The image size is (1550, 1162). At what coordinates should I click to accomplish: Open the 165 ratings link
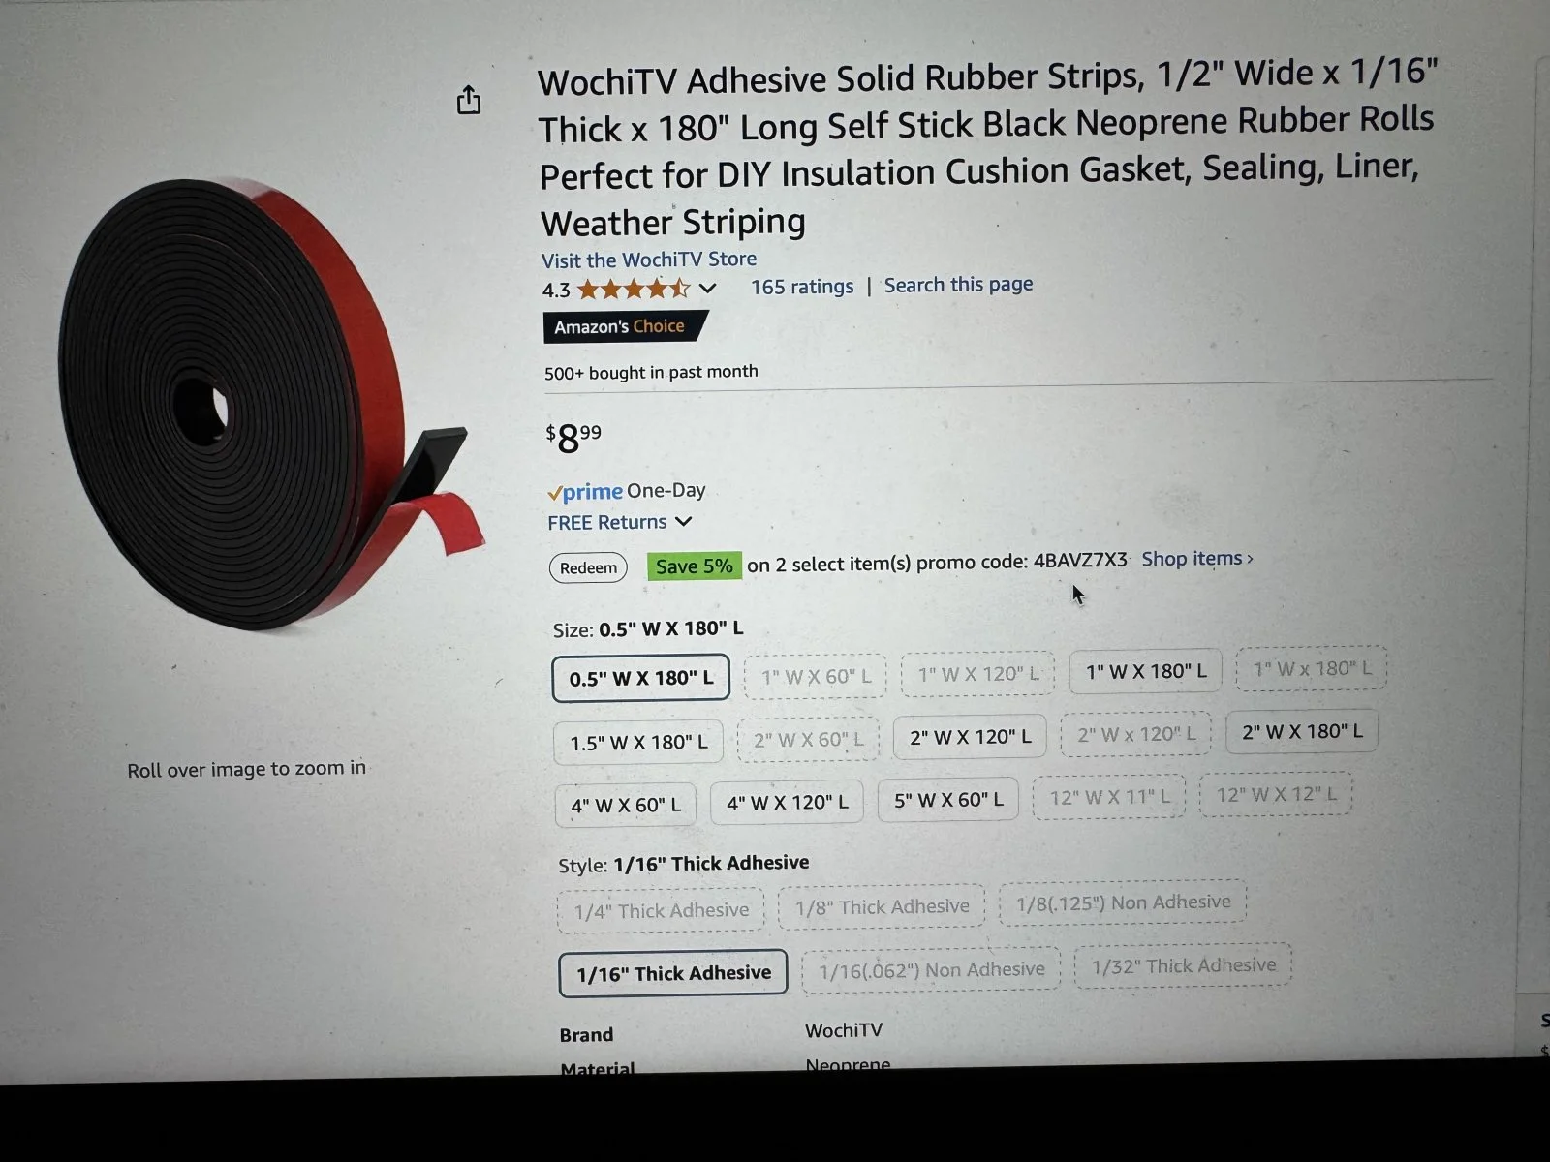tap(802, 287)
